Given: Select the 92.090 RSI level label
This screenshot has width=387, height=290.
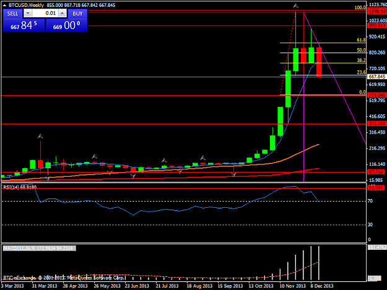Looking at the screenshot, I should click(x=376, y=188).
